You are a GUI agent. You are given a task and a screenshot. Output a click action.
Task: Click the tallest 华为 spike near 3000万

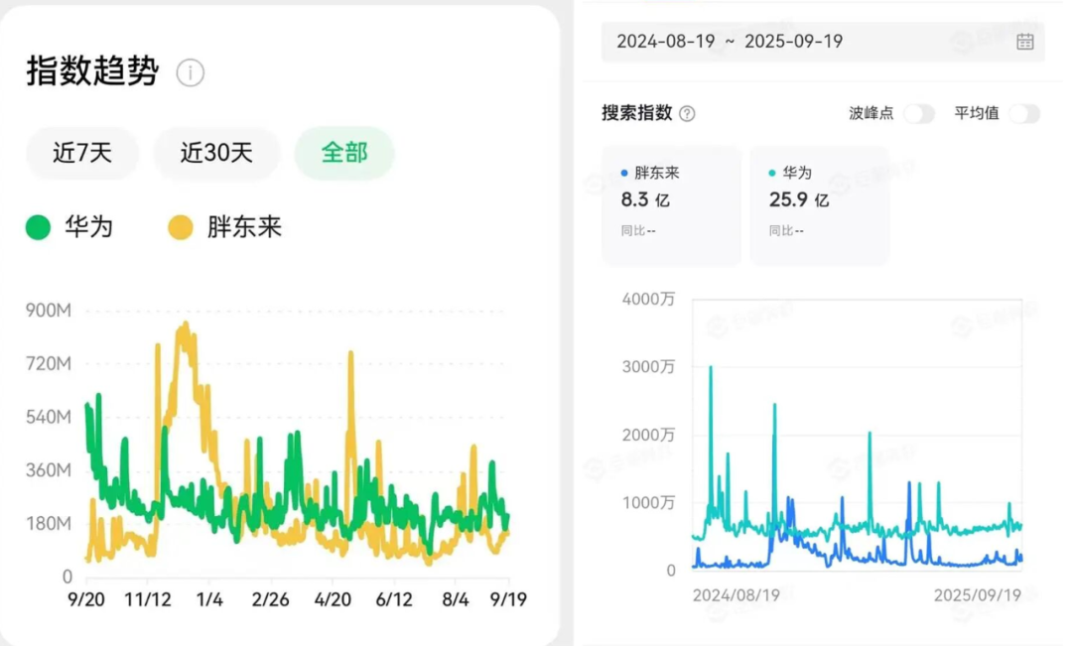(711, 368)
